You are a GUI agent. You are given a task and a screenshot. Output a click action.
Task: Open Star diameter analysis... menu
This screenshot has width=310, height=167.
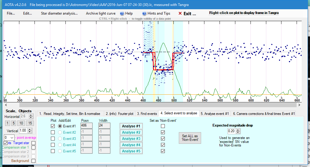coord(59,13)
